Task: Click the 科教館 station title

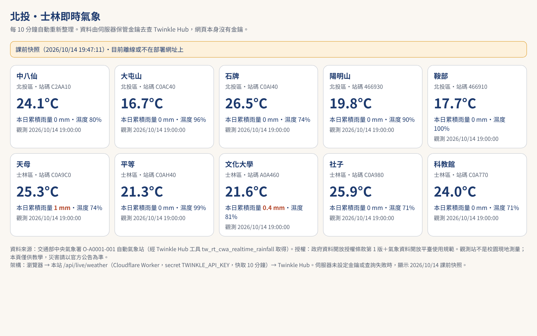Action: [x=444, y=164]
